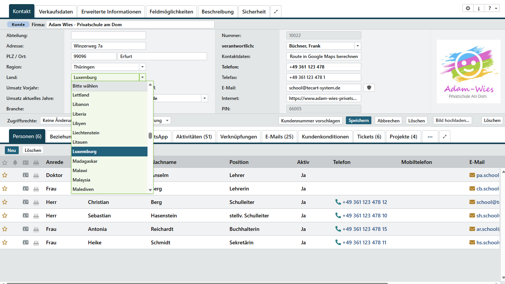This screenshot has width=505, height=284.
Task: Open the question mark help dropdown
Action: (492, 8)
